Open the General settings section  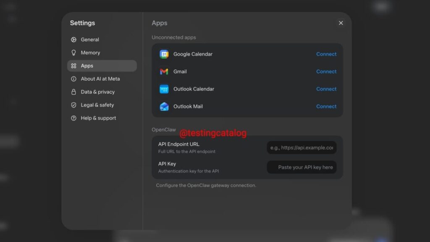(x=89, y=39)
